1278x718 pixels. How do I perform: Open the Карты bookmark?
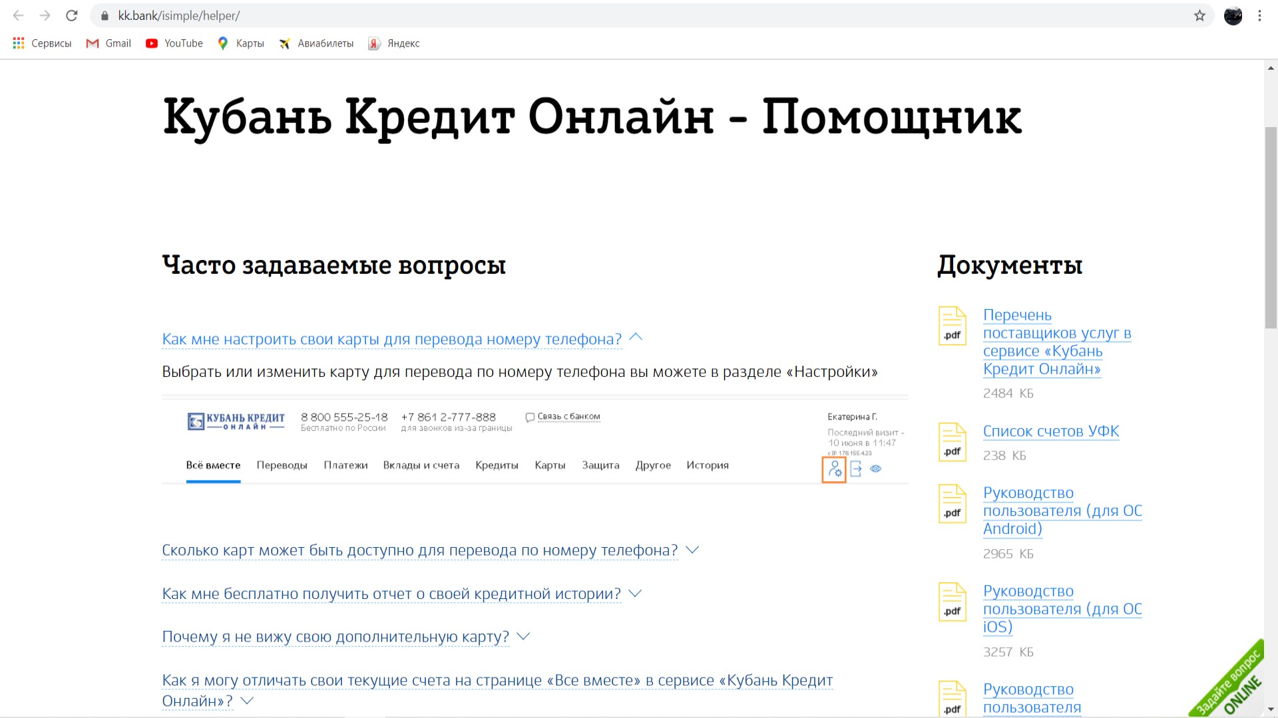tap(241, 43)
